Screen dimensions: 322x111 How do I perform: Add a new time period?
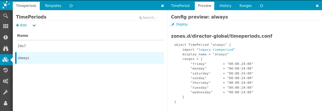pyautogui.click(x=21, y=25)
